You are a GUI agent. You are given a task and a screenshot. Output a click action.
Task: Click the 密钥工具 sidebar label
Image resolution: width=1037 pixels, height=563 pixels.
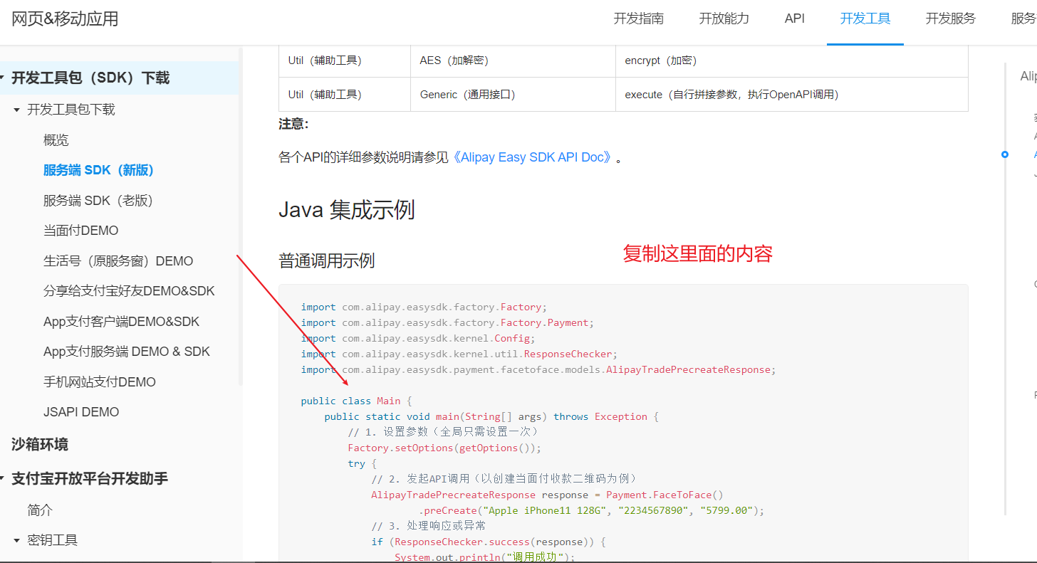click(53, 540)
